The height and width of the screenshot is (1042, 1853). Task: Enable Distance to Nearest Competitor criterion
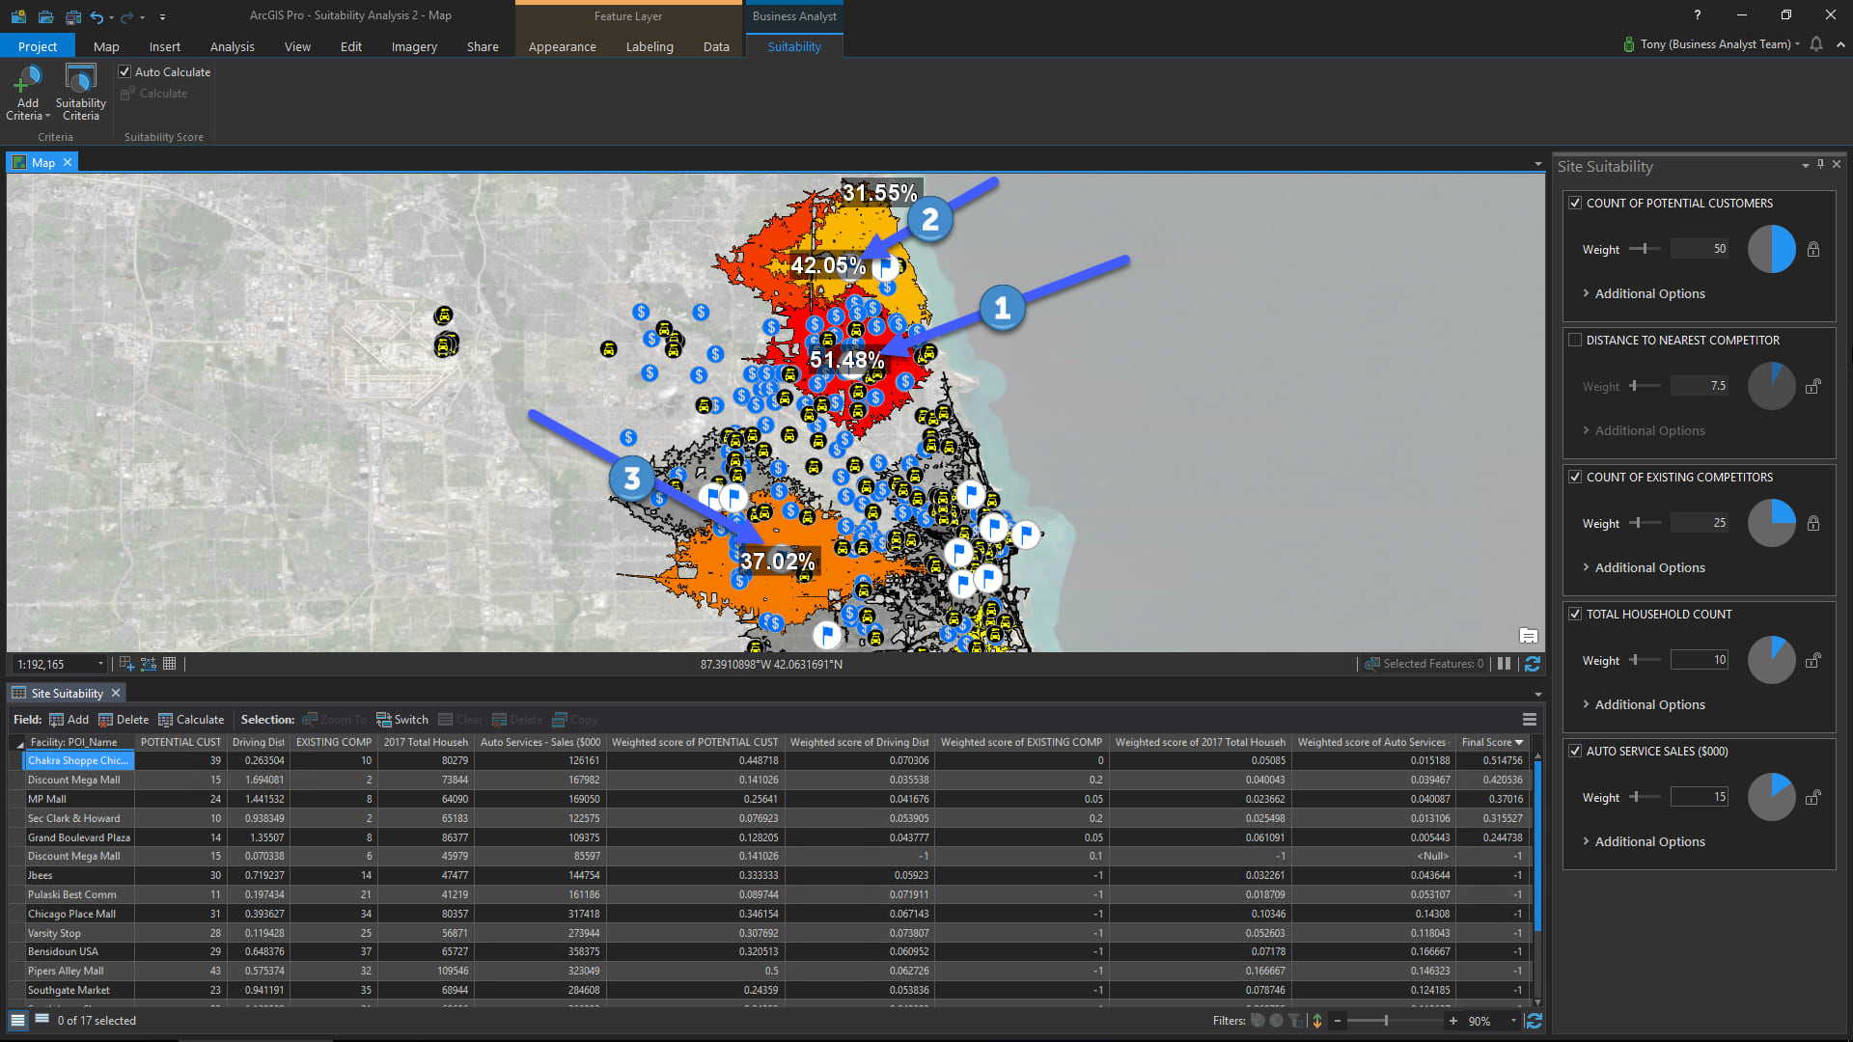click(x=1575, y=341)
